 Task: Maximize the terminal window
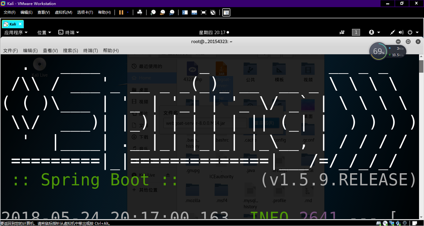pos(408,42)
